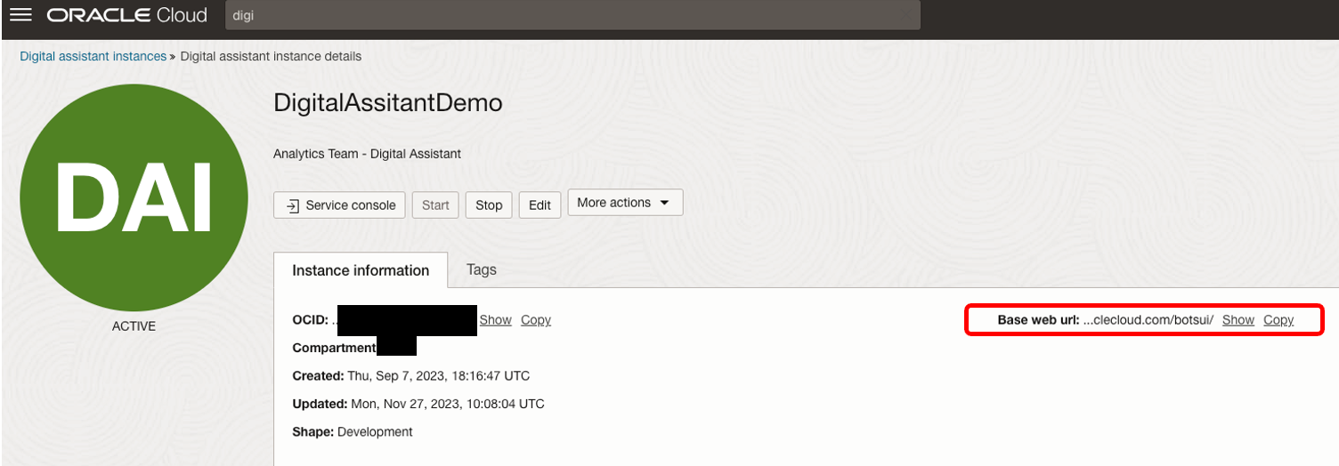Expand the More actions dropdown

click(x=625, y=202)
